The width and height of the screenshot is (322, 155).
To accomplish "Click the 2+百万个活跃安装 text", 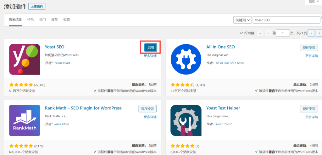I will tap(184, 91).
